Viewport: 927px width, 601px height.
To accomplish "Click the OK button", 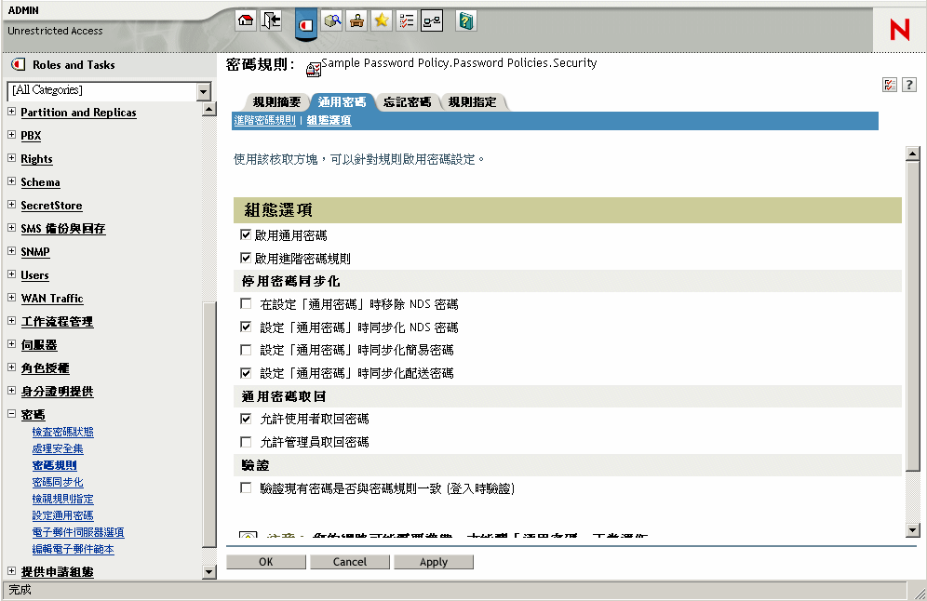I will [266, 562].
